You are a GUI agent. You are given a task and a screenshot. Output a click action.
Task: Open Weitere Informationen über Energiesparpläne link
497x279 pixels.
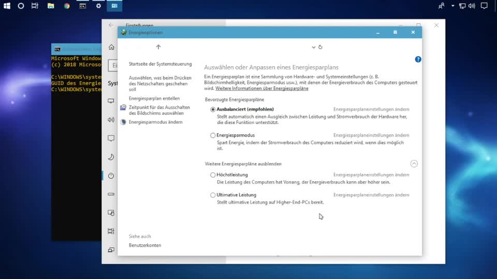coord(262,88)
